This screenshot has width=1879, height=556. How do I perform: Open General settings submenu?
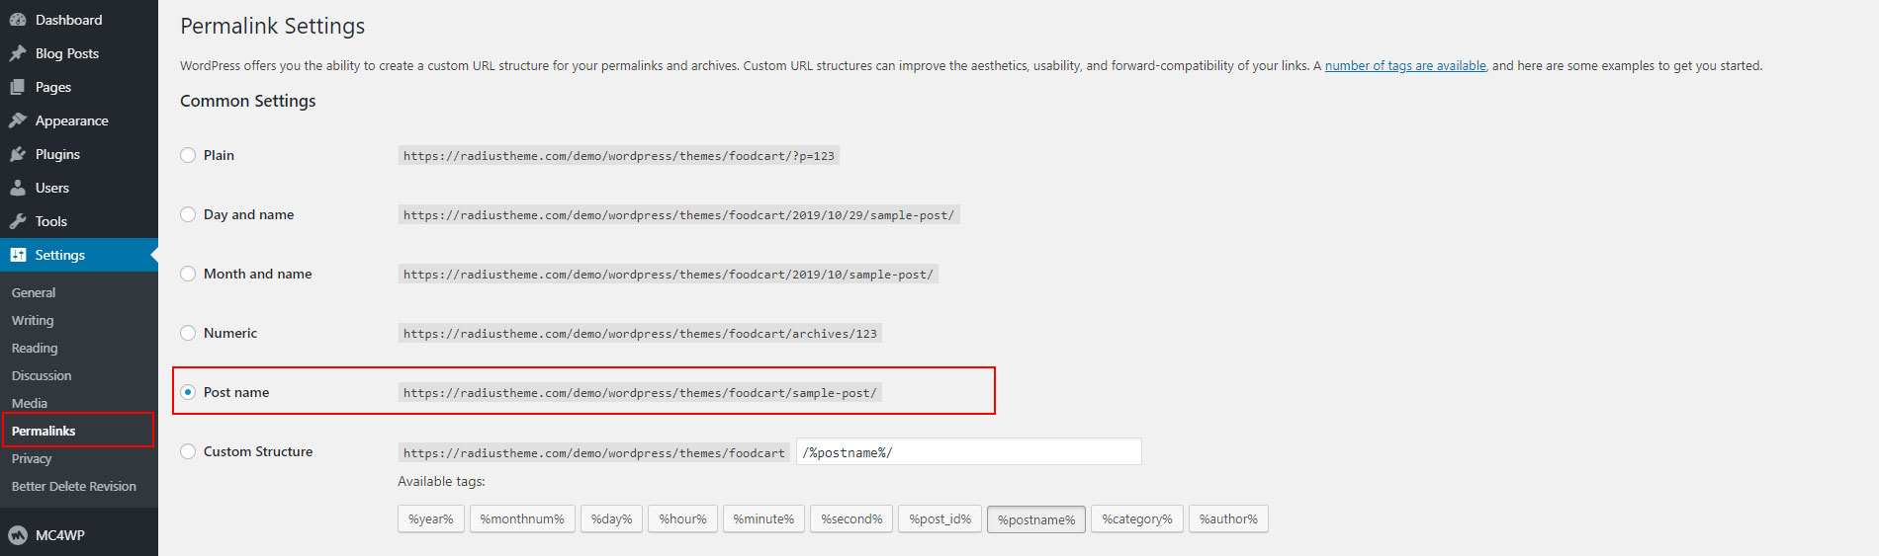[34, 292]
